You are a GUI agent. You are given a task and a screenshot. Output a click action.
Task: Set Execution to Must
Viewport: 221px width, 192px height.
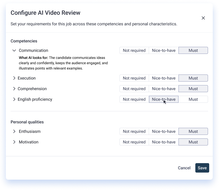[x=193, y=78]
